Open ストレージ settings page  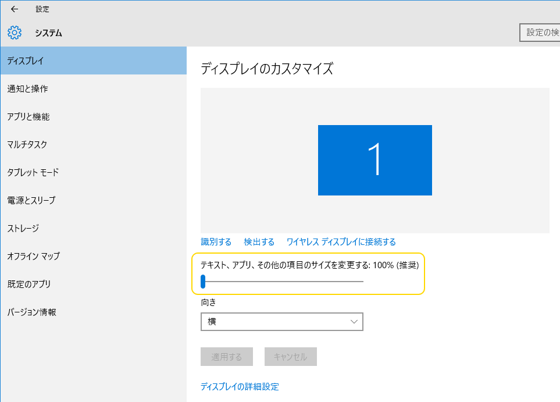pyautogui.click(x=94, y=228)
